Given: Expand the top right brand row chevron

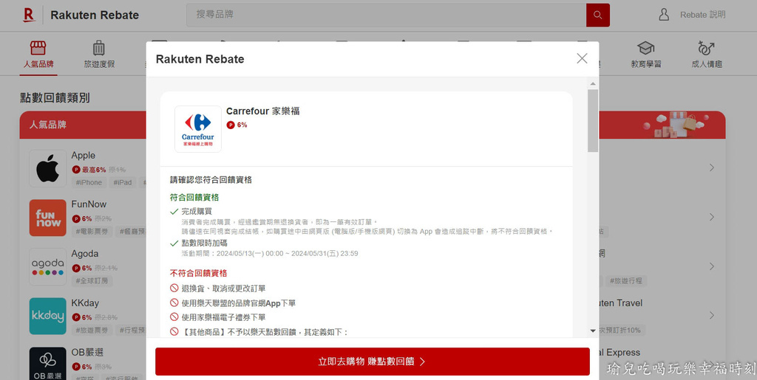Looking at the screenshot, I should 712,167.
